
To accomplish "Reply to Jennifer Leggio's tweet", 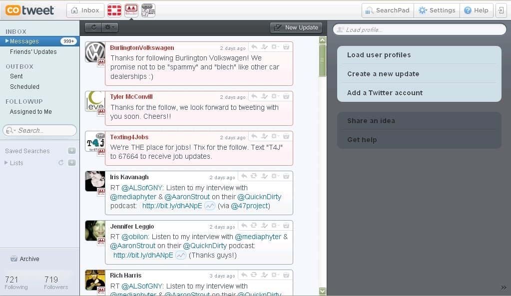I will [x=244, y=226].
